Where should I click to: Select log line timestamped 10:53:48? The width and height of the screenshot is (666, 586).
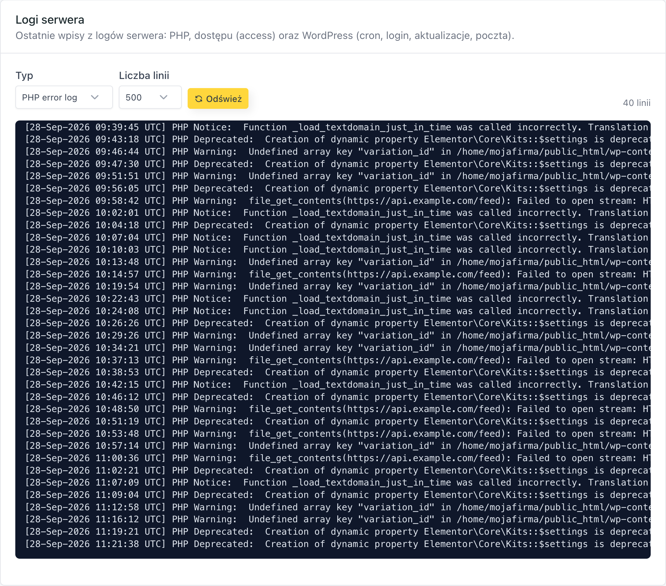pyautogui.click(x=338, y=433)
